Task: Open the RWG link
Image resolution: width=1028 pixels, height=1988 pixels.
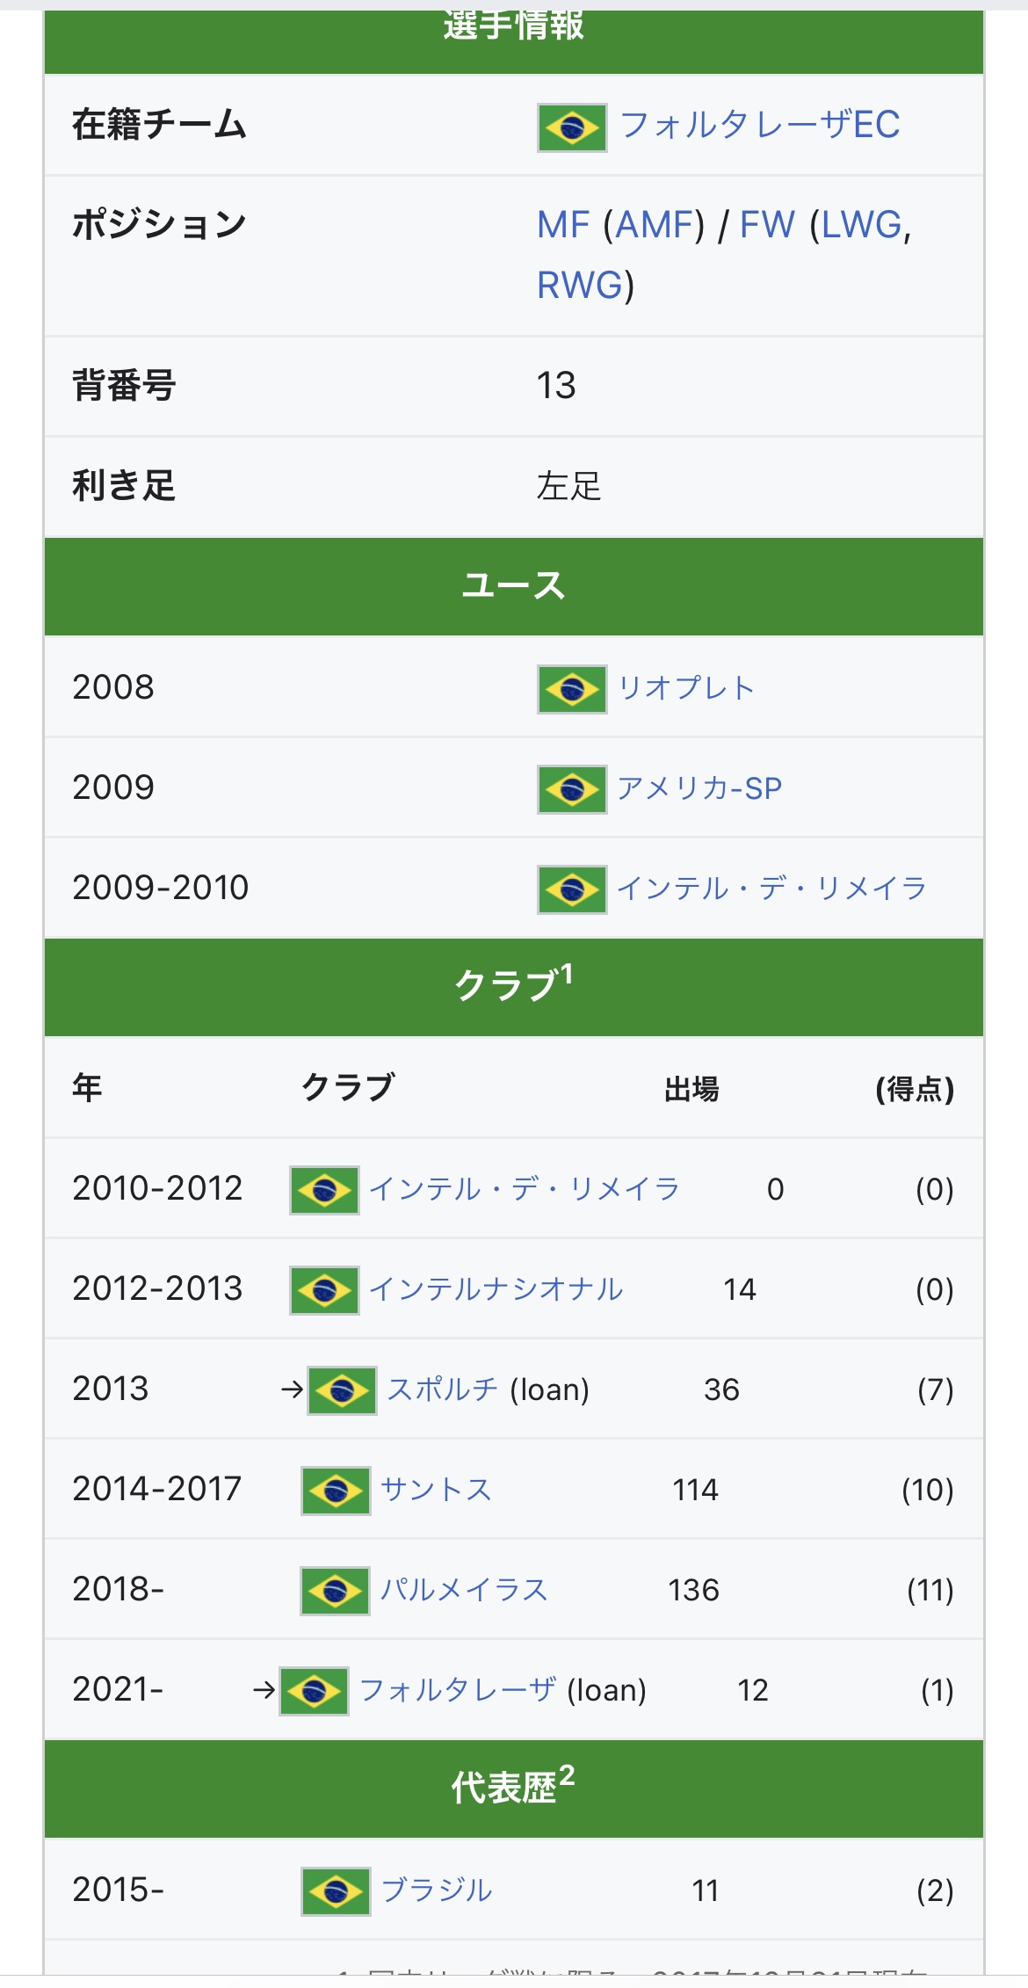Action: (x=579, y=286)
